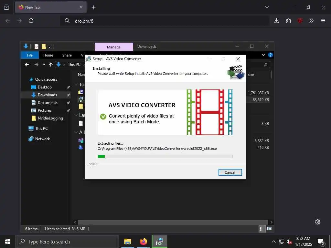Go back in File Explorer
This screenshot has height=248, width=331.
point(27,65)
